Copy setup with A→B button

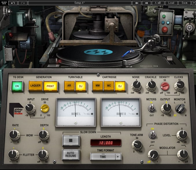pyautogui.click(x=158, y=3)
